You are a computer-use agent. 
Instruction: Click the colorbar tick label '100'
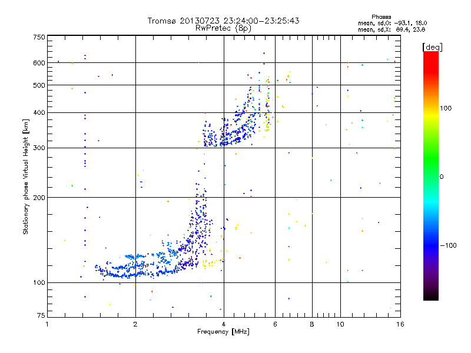[x=446, y=108]
